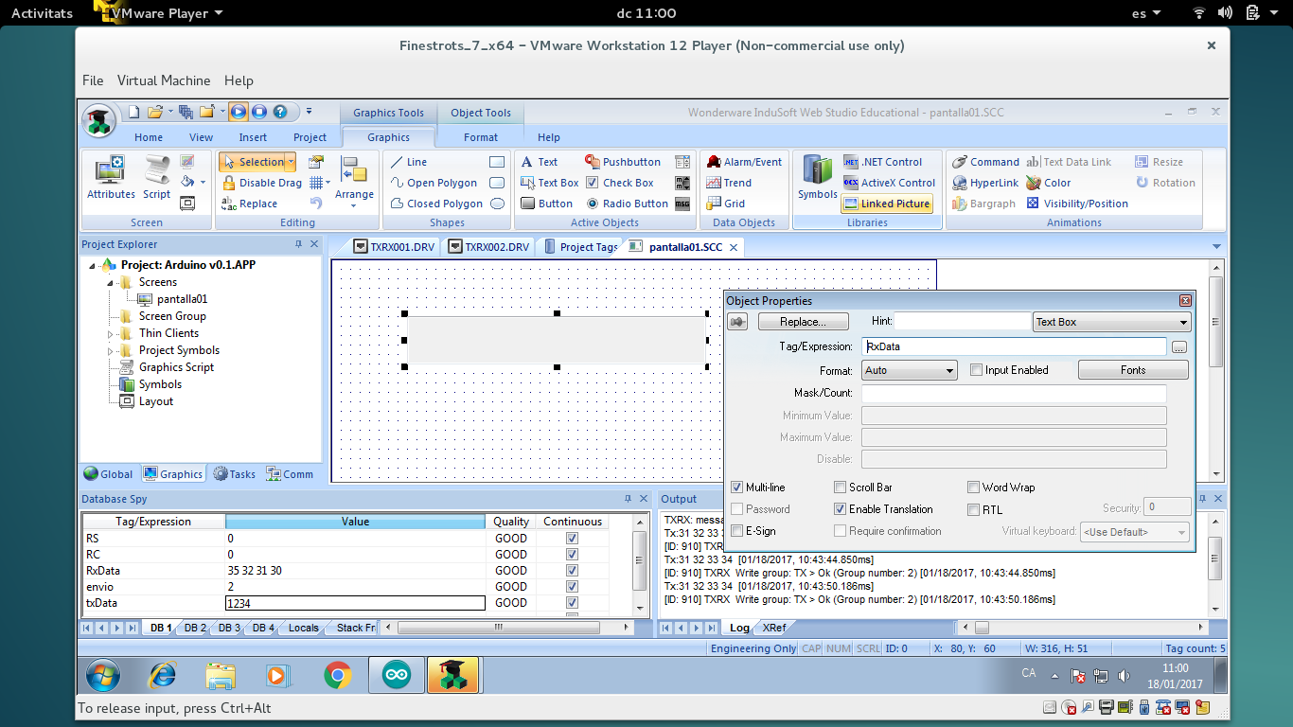Switch to the TXRX001.DRV document tab
1293x727 pixels.
coord(395,247)
